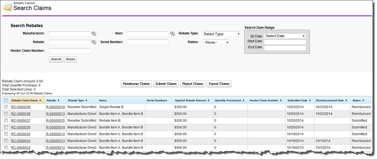Open the By Date dropdown
377x159 pixels.
tap(285, 36)
